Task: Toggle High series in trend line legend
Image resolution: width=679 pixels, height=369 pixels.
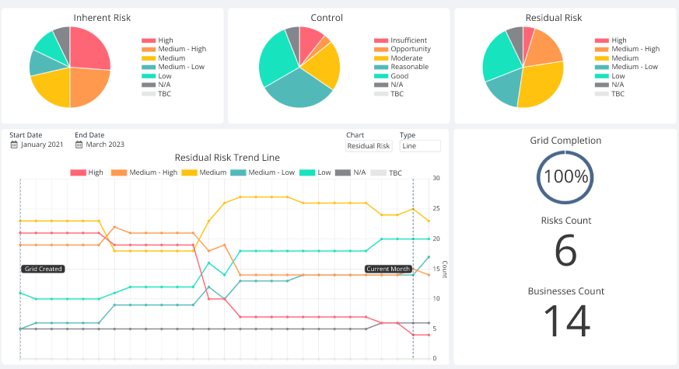Action: click(86, 173)
